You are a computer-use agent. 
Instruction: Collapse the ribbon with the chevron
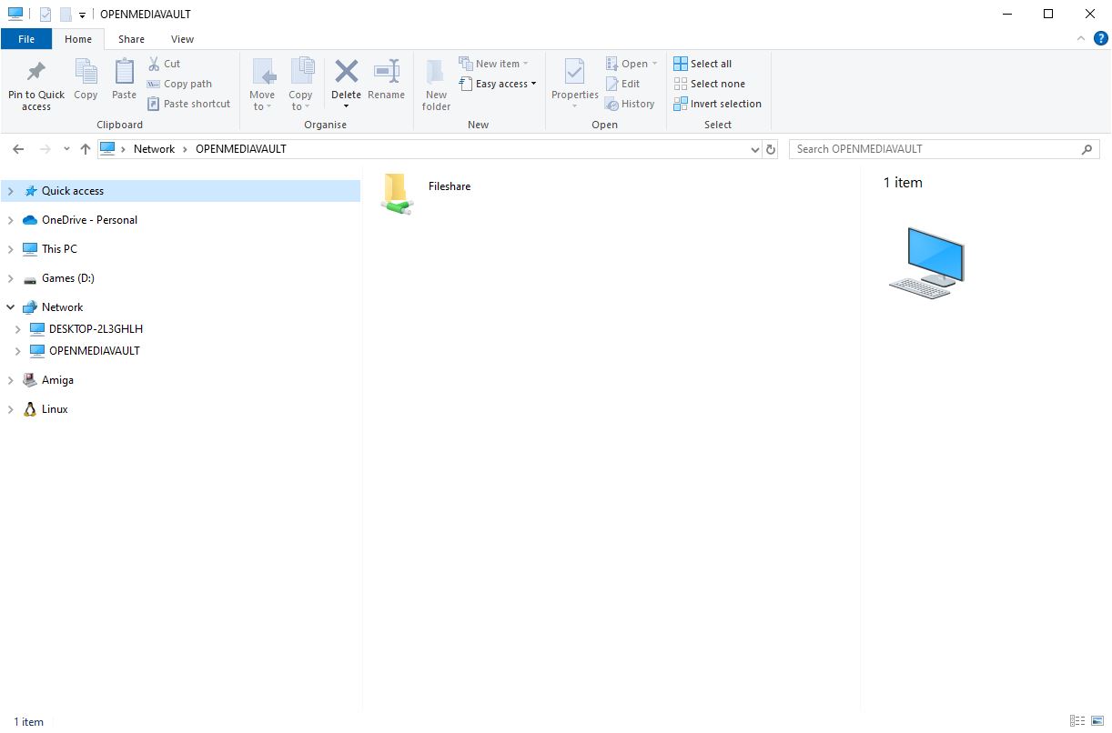pyautogui.click(x=1081, y=38)
